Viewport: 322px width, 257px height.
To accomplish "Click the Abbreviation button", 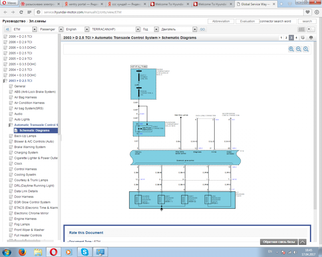I will 221,21.
